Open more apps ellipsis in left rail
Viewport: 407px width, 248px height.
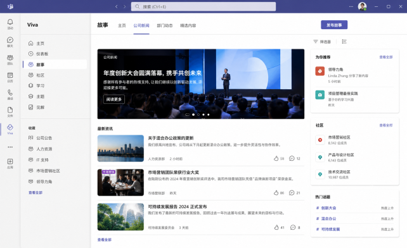tap(10, 147)
